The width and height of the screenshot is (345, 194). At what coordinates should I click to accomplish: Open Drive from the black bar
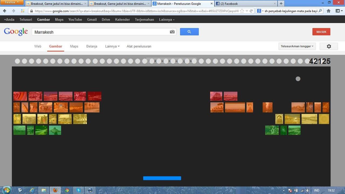(x=106, y=19)
